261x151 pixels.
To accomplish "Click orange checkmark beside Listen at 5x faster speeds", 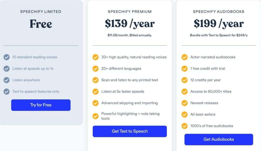I will (x=96, y=92).
